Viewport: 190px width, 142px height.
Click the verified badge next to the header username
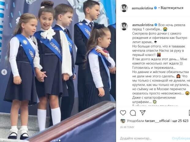point(155,8)
